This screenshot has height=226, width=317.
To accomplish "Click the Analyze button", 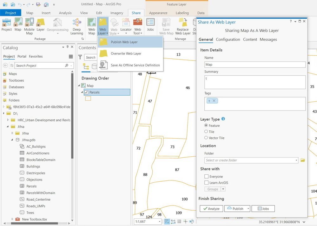I will (x=211, y=209).
